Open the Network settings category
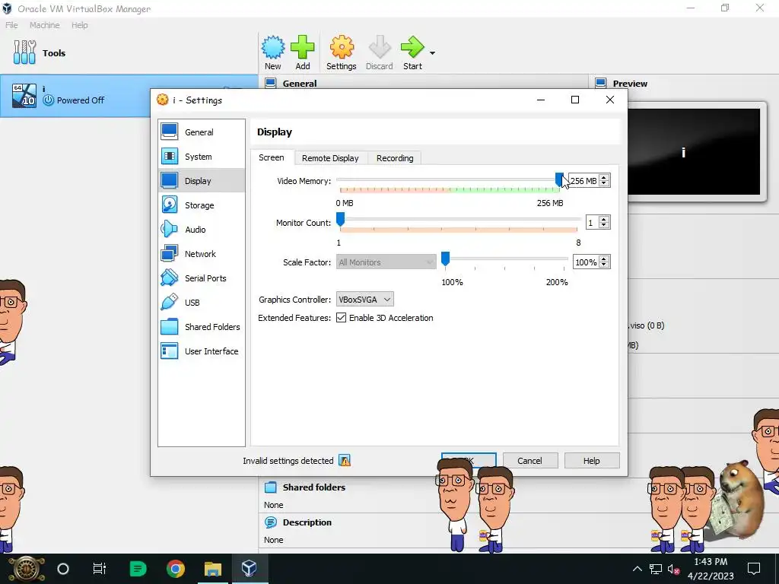Viewport: 779px width, 584px height. [x=201, y=254]
